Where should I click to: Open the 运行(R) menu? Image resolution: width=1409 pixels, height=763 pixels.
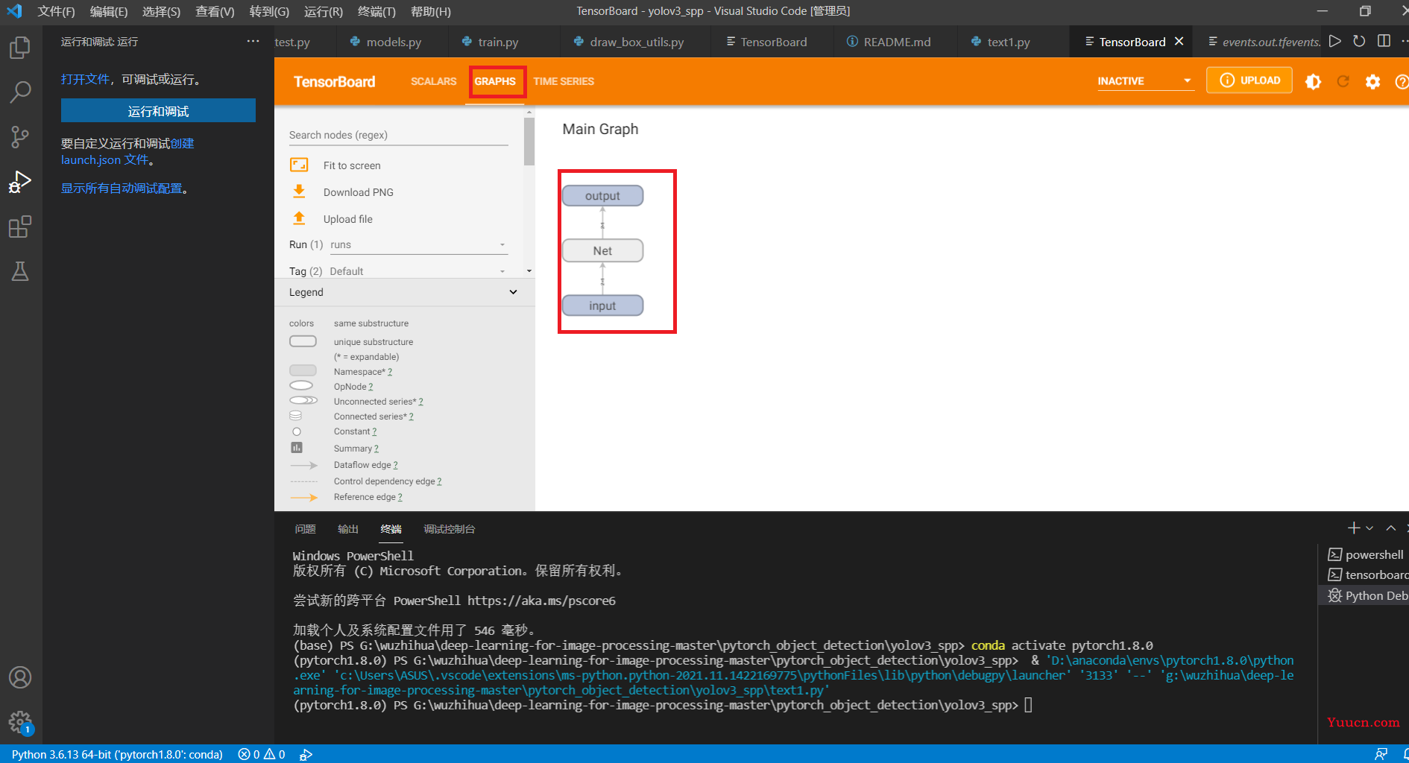(x=324, y=11)
